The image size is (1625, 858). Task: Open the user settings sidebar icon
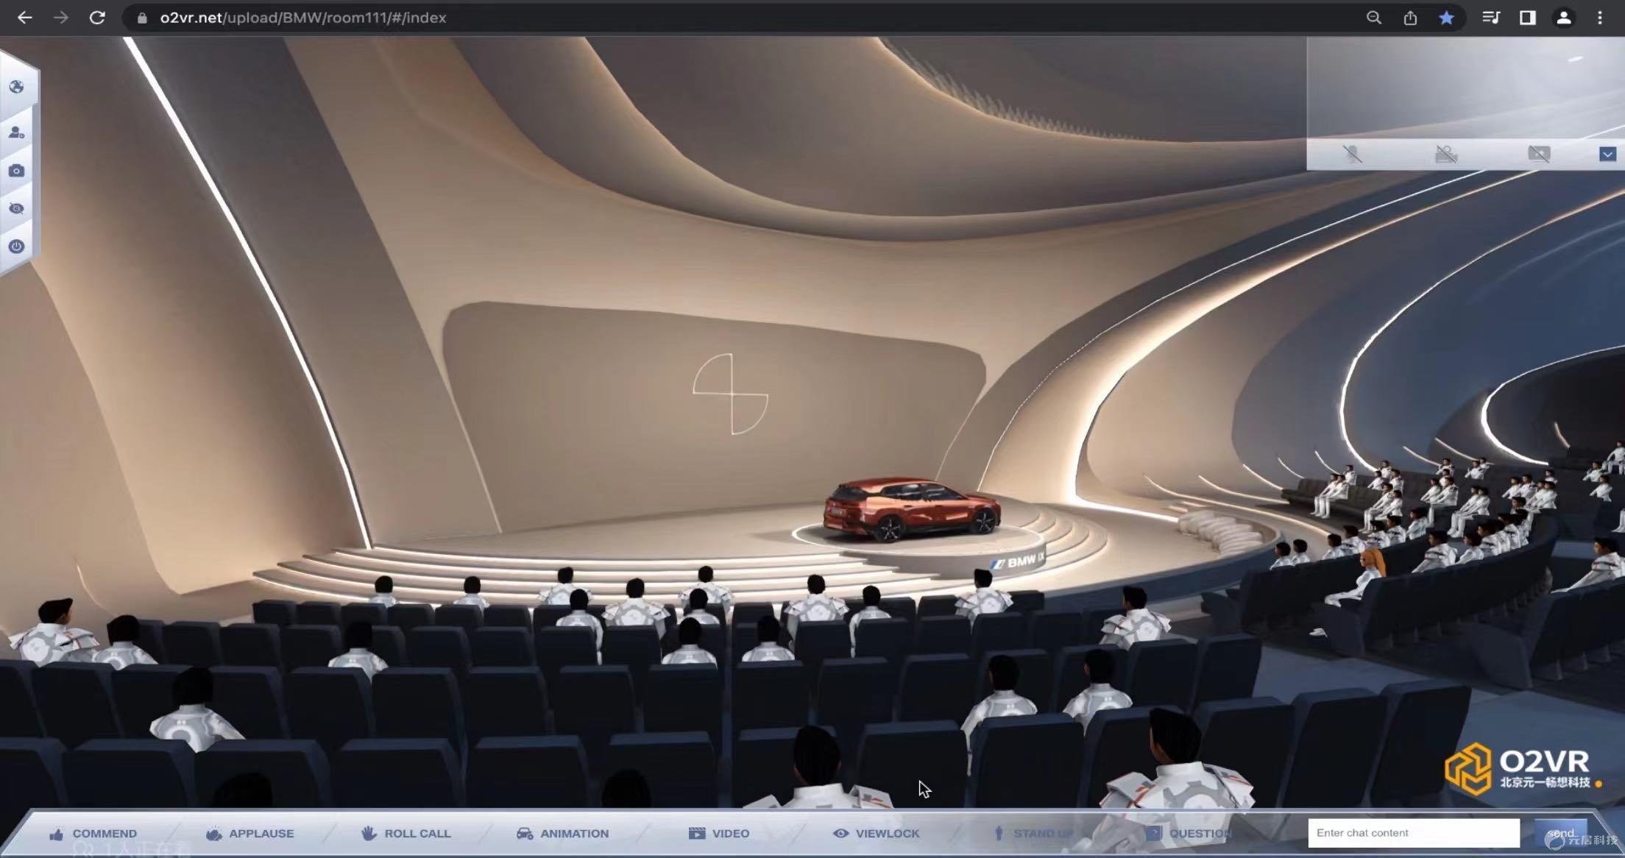[16, 132]
